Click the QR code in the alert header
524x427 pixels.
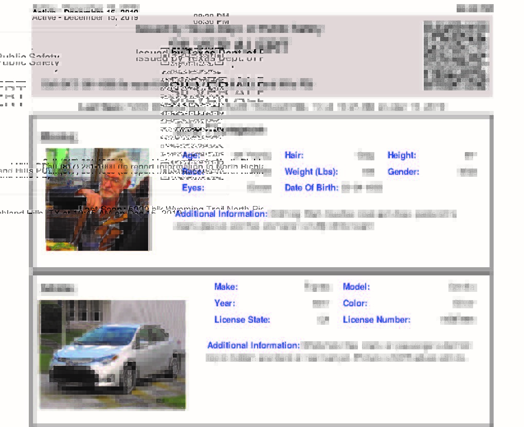point(455,55)
